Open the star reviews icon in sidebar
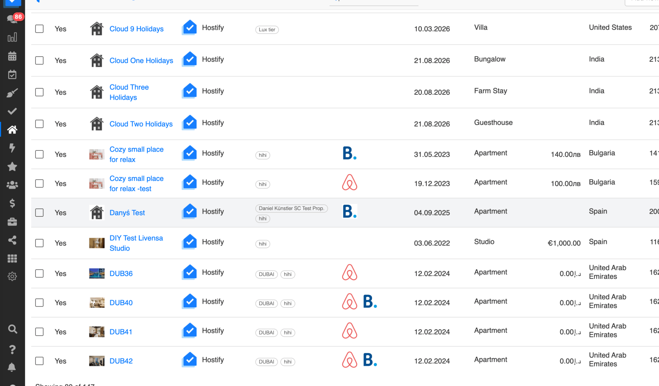659x386 pixels. coord(12,166)
